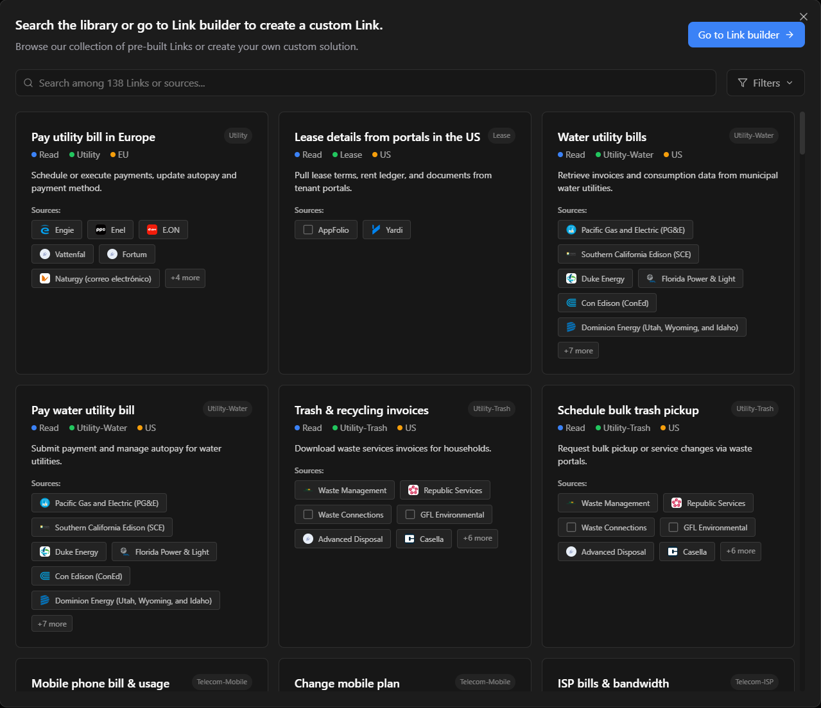The height and width of the screenshot is (708, 821).
Task: Click the Naturgy source logo icon
Action: tap(45, 279)
